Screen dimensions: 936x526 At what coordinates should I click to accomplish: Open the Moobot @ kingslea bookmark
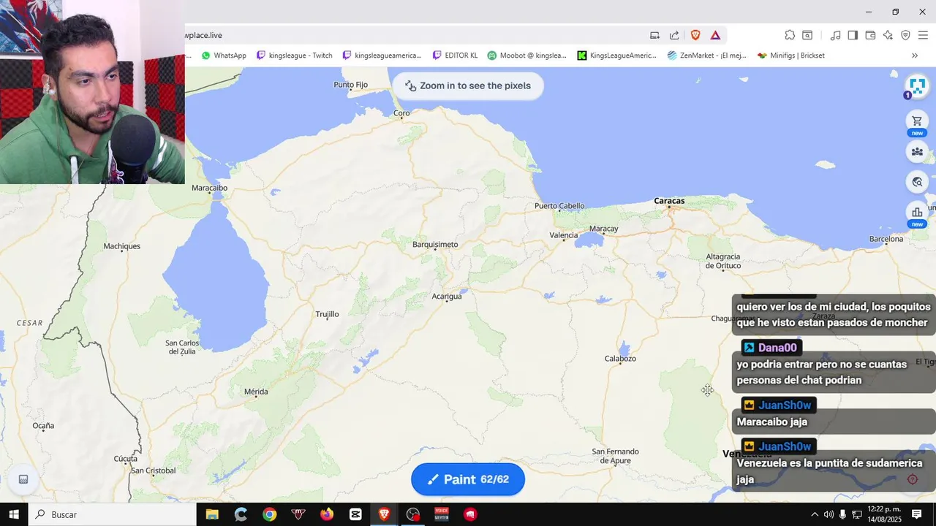(x=526, y=56)
